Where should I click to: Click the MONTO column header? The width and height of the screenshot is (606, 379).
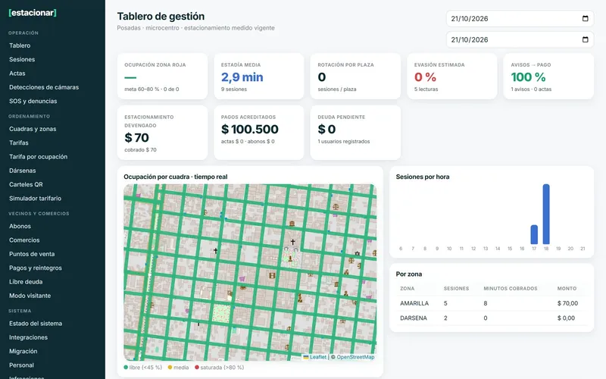click(567, 289)
